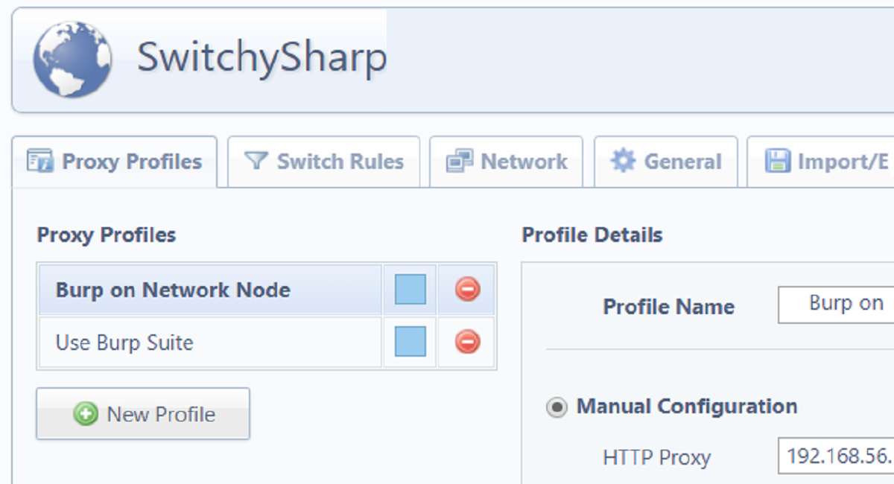The image size is (894, 484).
Task: Click the HTTP Proxy label
Action: tap(656, 457)
